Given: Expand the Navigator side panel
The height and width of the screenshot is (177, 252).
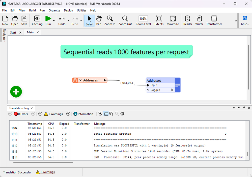Looking at the screenshot, I should 4,35.
